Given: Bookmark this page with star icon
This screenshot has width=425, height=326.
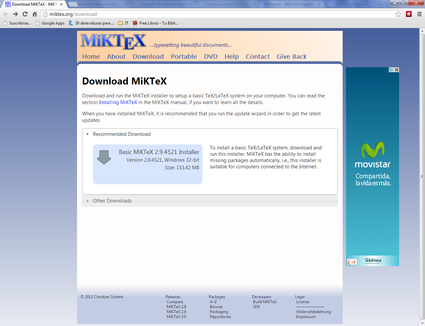Looking at the screenshot, I should click(398, 14).
